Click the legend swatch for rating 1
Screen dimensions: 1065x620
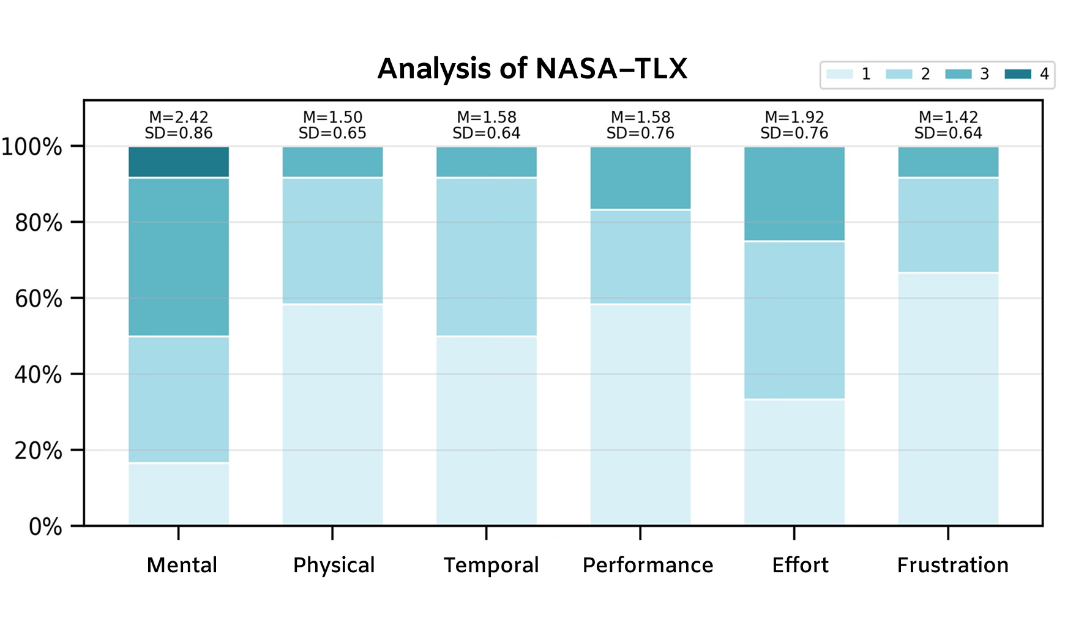pos(839,74)
